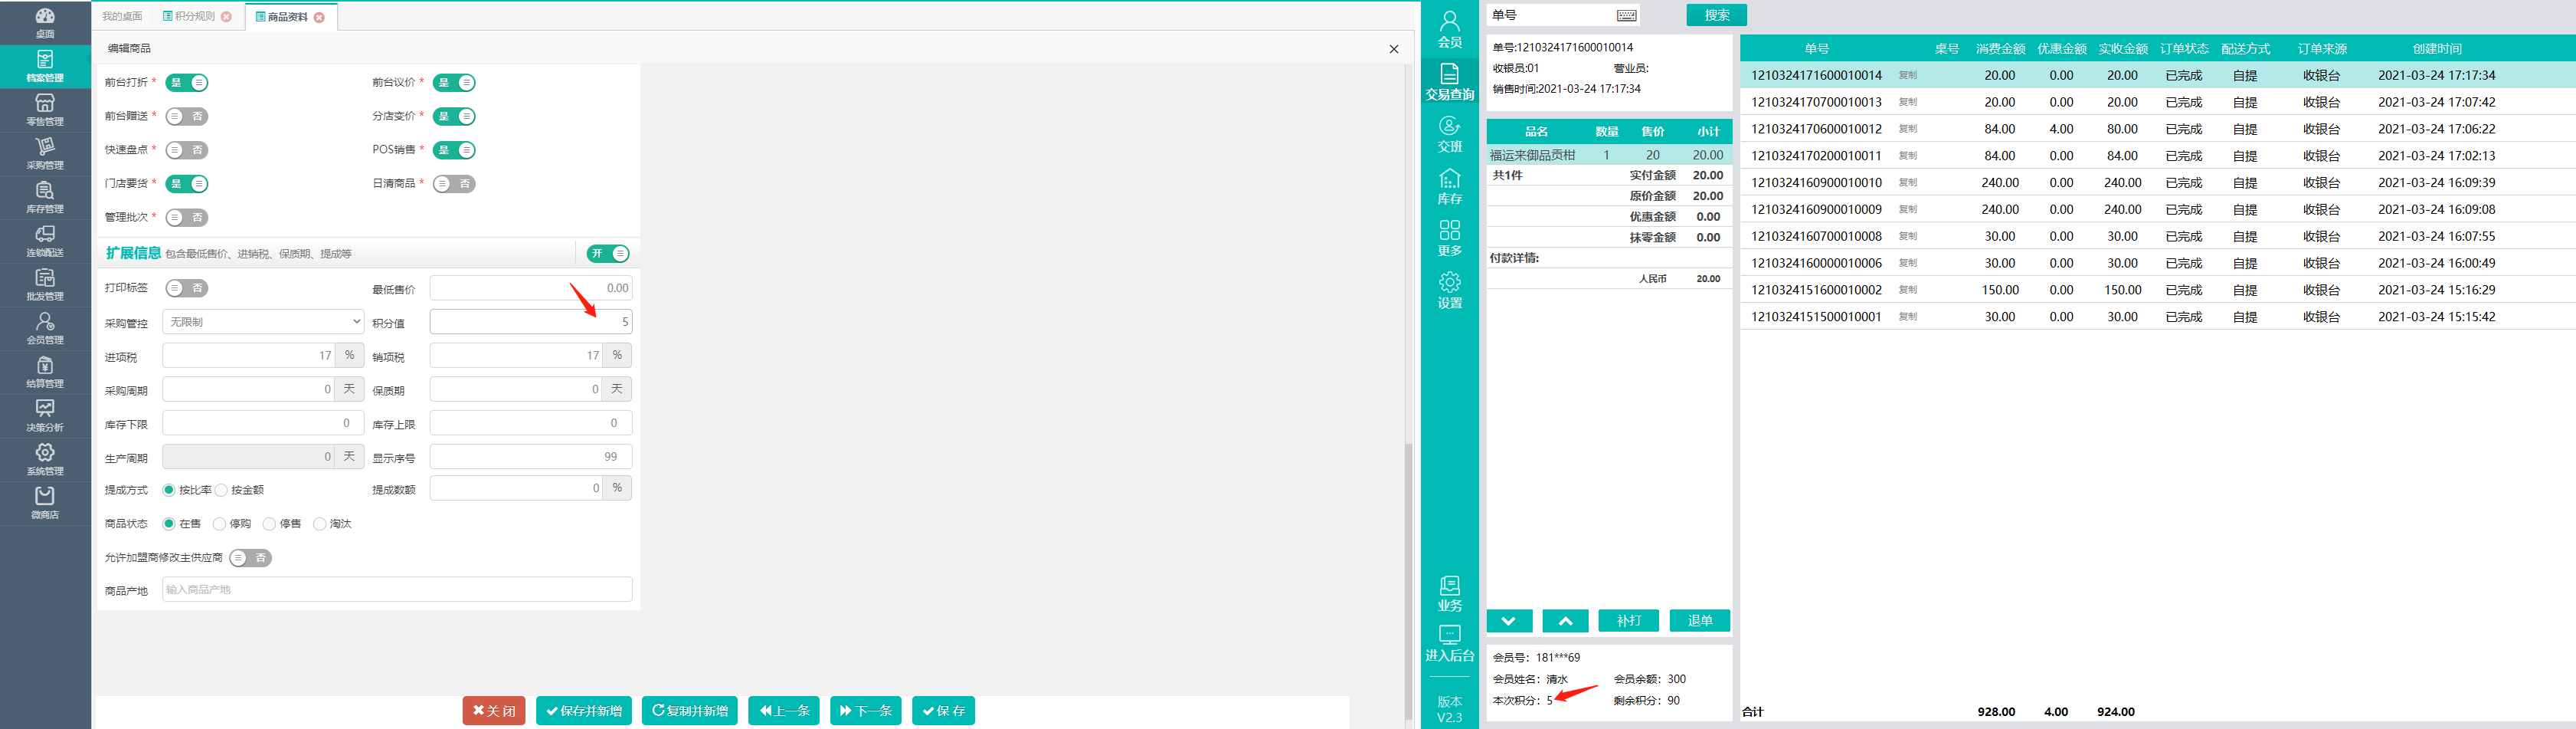Close the 编辑商品 panel with X
Viewport: 2576px width, 729px height.
click(1393, 49)
